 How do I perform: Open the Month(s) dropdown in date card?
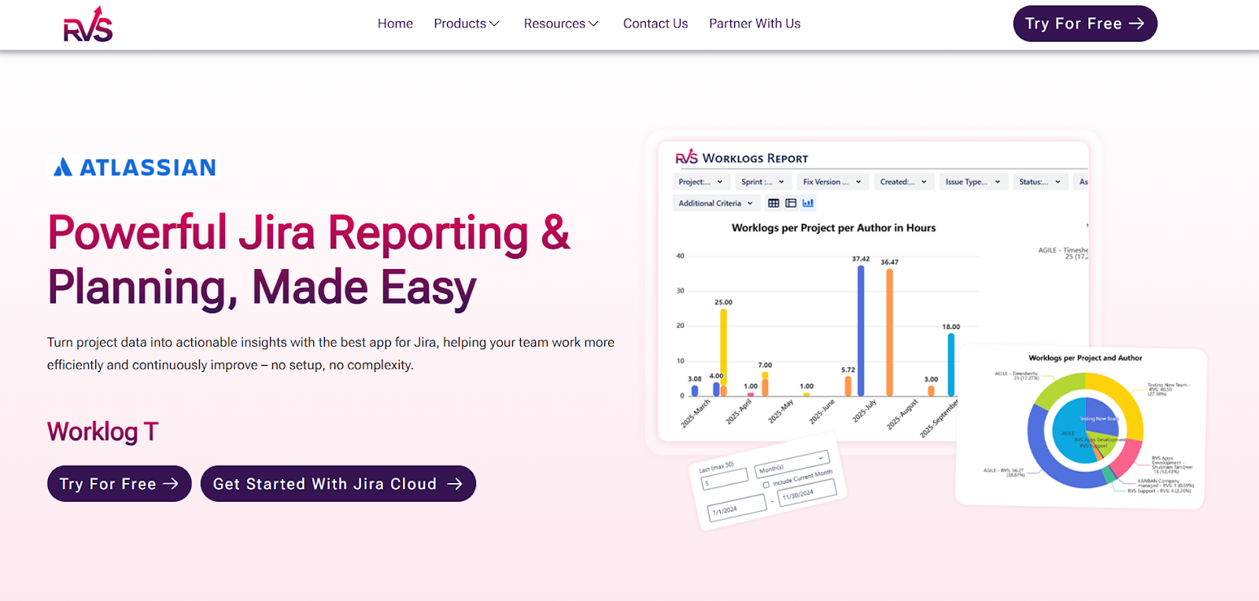point(792,464)
